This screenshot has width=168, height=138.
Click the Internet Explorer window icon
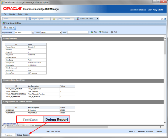click(2, 2)
